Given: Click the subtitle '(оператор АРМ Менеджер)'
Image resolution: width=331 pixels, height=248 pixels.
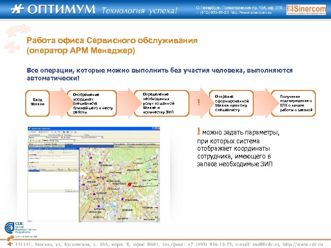Looking at the screenshot, I should [x=81, y=51].
